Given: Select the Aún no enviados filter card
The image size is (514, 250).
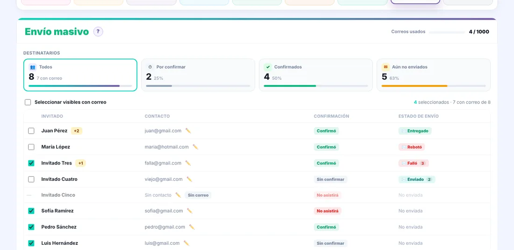Looking at the screenshot, I should click(x=434, y=75).
